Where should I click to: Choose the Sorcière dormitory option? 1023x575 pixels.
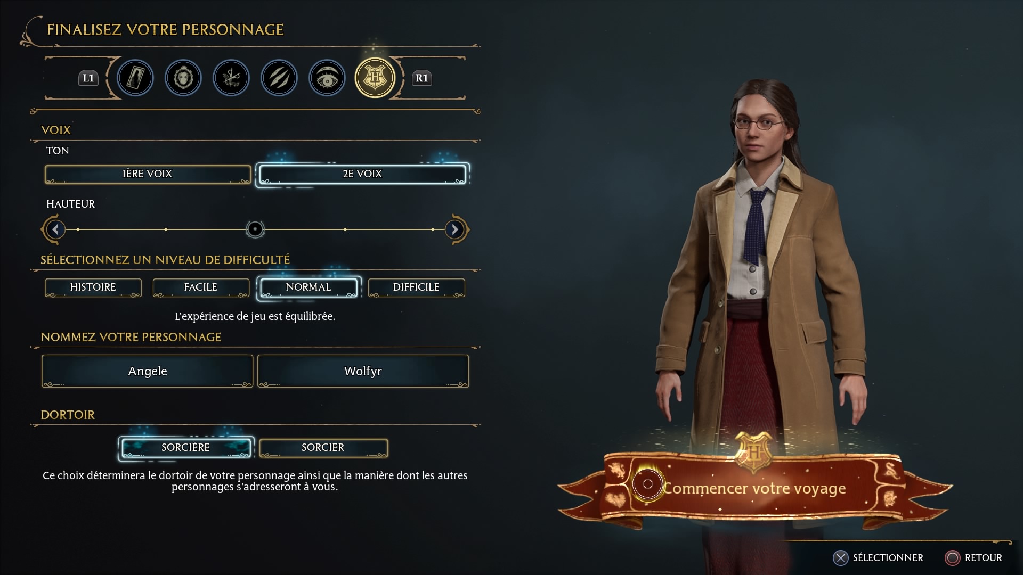[185, 448]
